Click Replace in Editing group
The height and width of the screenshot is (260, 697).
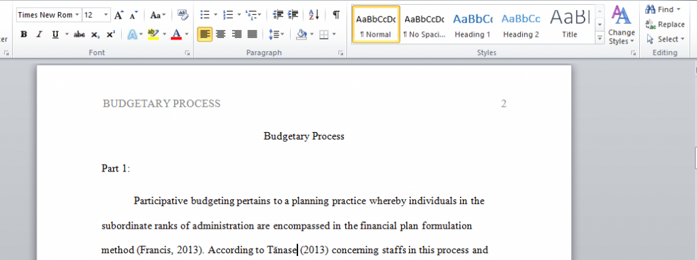click(x=664, y=25)
